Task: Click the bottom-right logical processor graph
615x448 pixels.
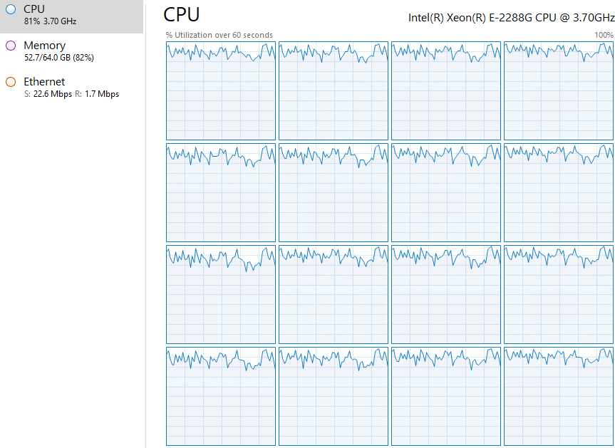Action: [559, 397]
